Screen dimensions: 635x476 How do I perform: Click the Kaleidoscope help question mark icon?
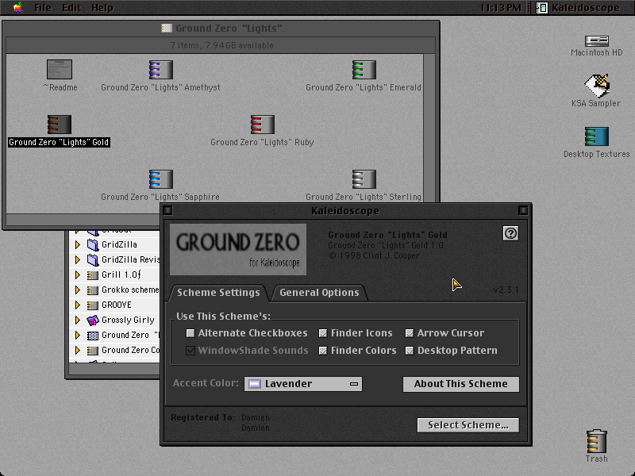click(x=510, y=233)
